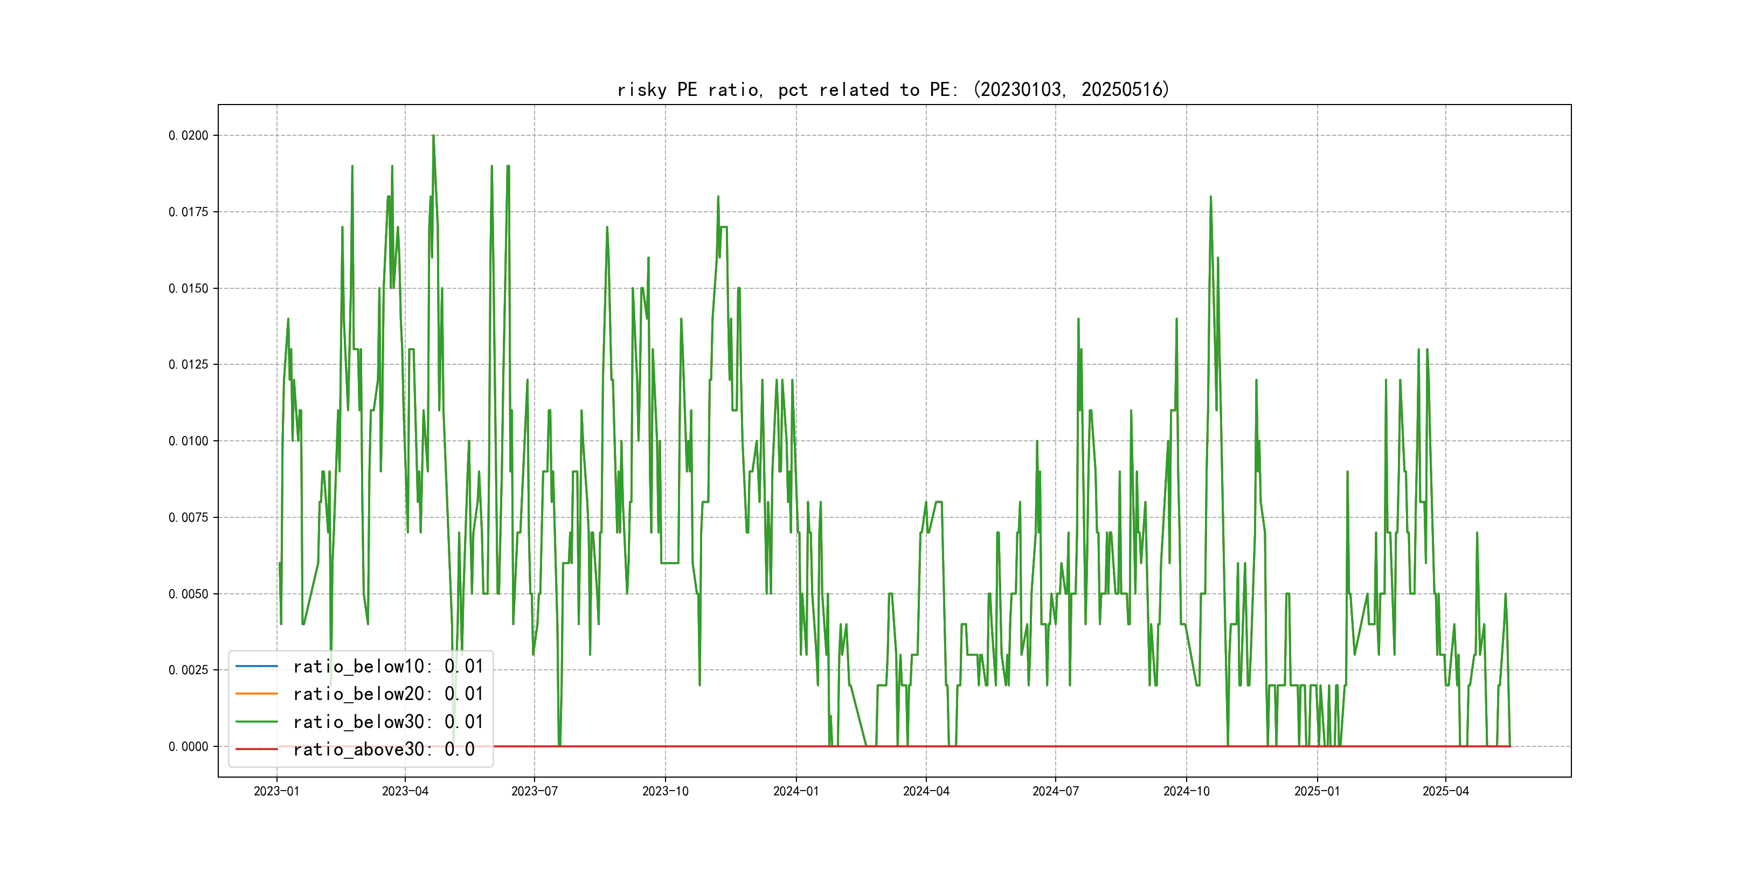Click the 2023-10 x-axis tick label
Viewport: 1746px width, 873px height.
point(665,792)
